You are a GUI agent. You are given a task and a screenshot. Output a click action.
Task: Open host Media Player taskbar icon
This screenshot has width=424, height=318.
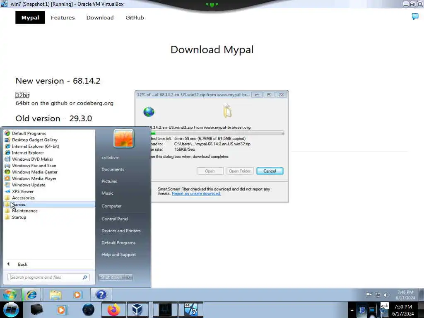61,310
